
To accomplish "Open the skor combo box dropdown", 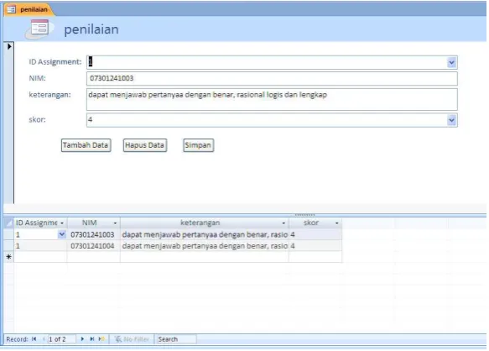I will point(451,120).
